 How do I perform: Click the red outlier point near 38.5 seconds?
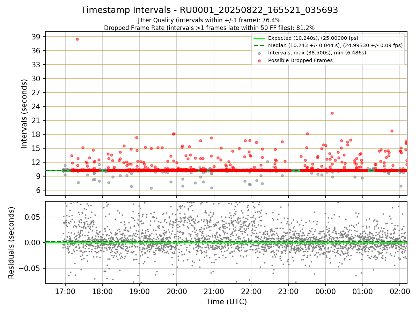pyautogui.click(x=77, y=39)
